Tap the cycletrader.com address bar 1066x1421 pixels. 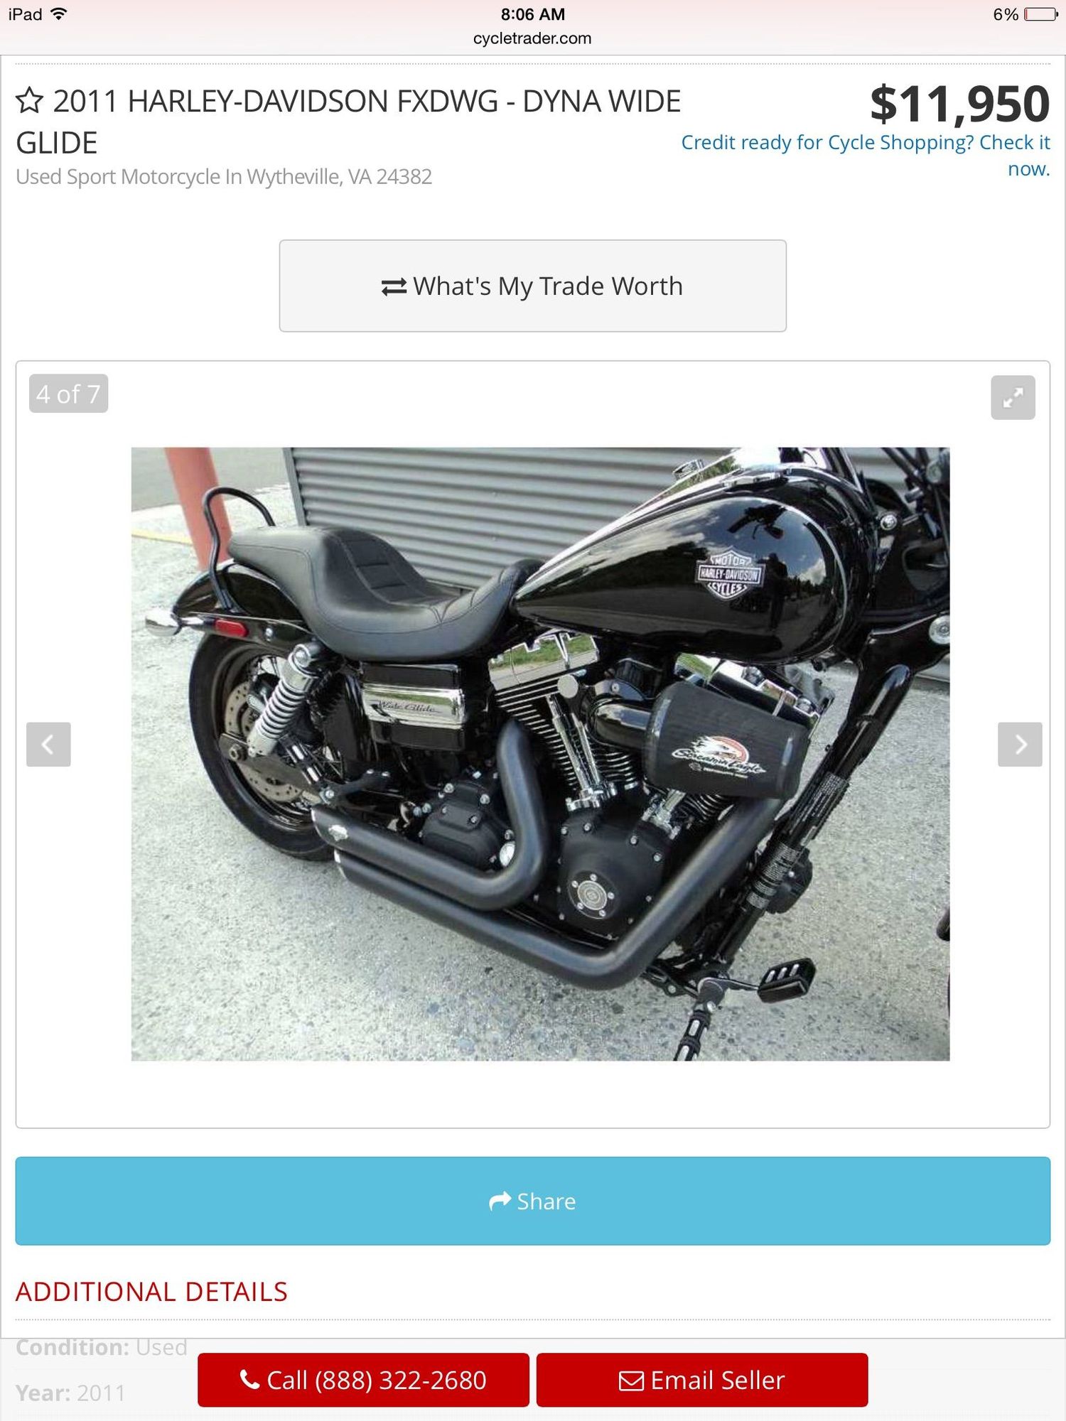point(532,38)
